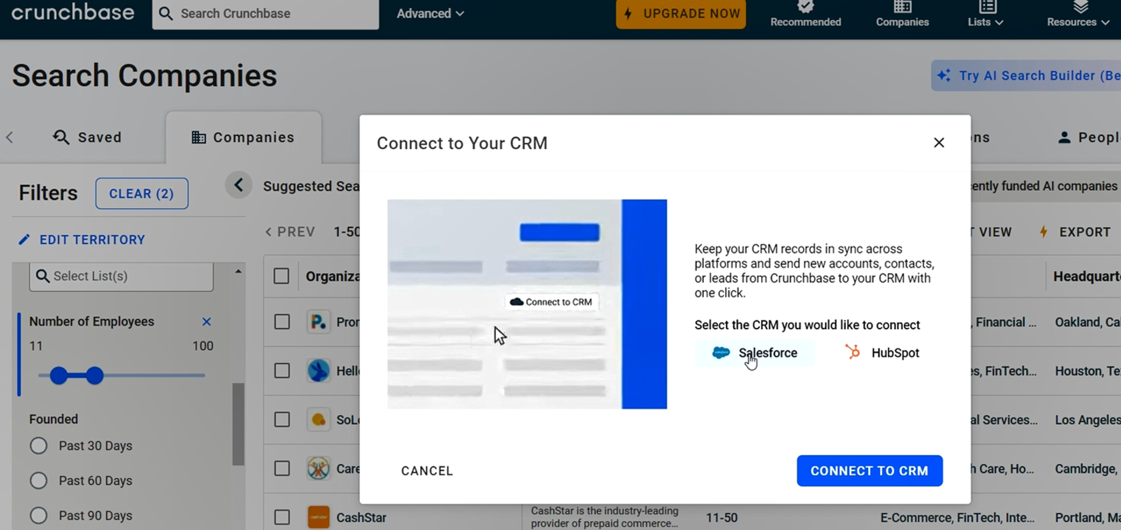
Task: Click the recently funded AI companies suggestion
Action: coord(1045,186)
